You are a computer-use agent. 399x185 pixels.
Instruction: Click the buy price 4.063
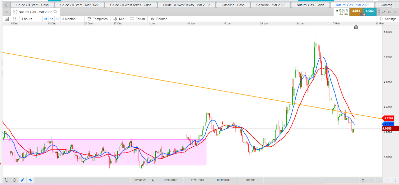click(369, 11)
